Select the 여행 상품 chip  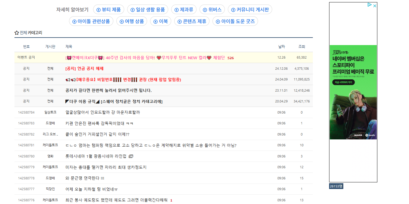[131, 21]
